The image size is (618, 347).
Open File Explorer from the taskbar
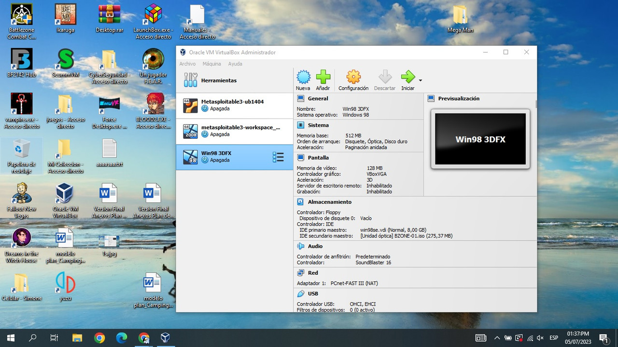77,338
